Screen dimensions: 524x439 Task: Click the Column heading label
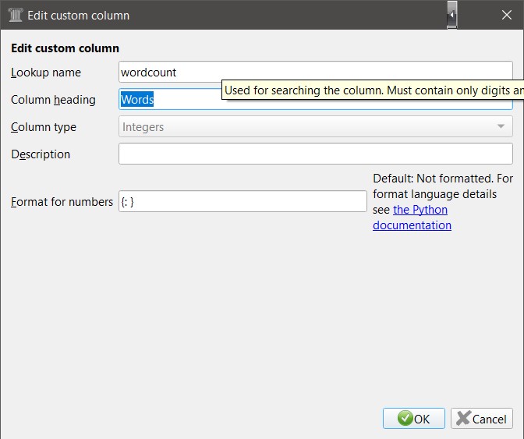click(x=53, y=100)
